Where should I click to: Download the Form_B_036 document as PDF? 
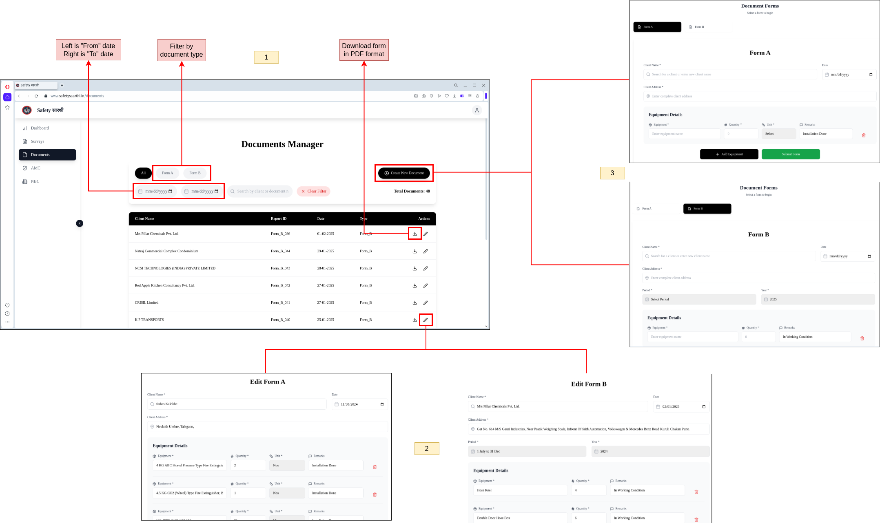415,234
